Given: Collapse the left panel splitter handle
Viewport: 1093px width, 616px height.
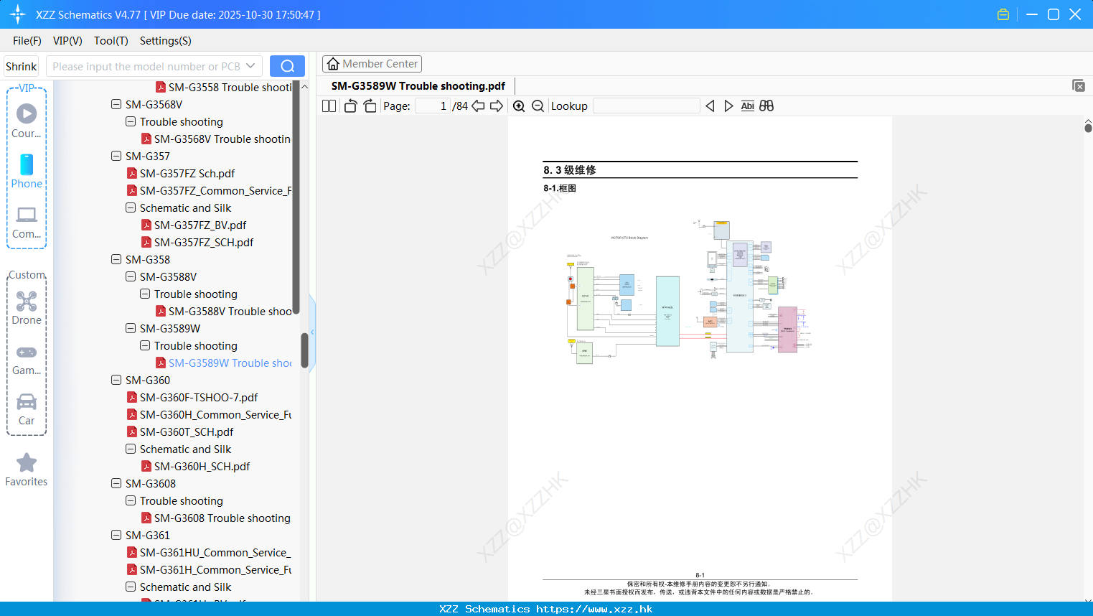Looking at the screenshot, I should point(312,332).
